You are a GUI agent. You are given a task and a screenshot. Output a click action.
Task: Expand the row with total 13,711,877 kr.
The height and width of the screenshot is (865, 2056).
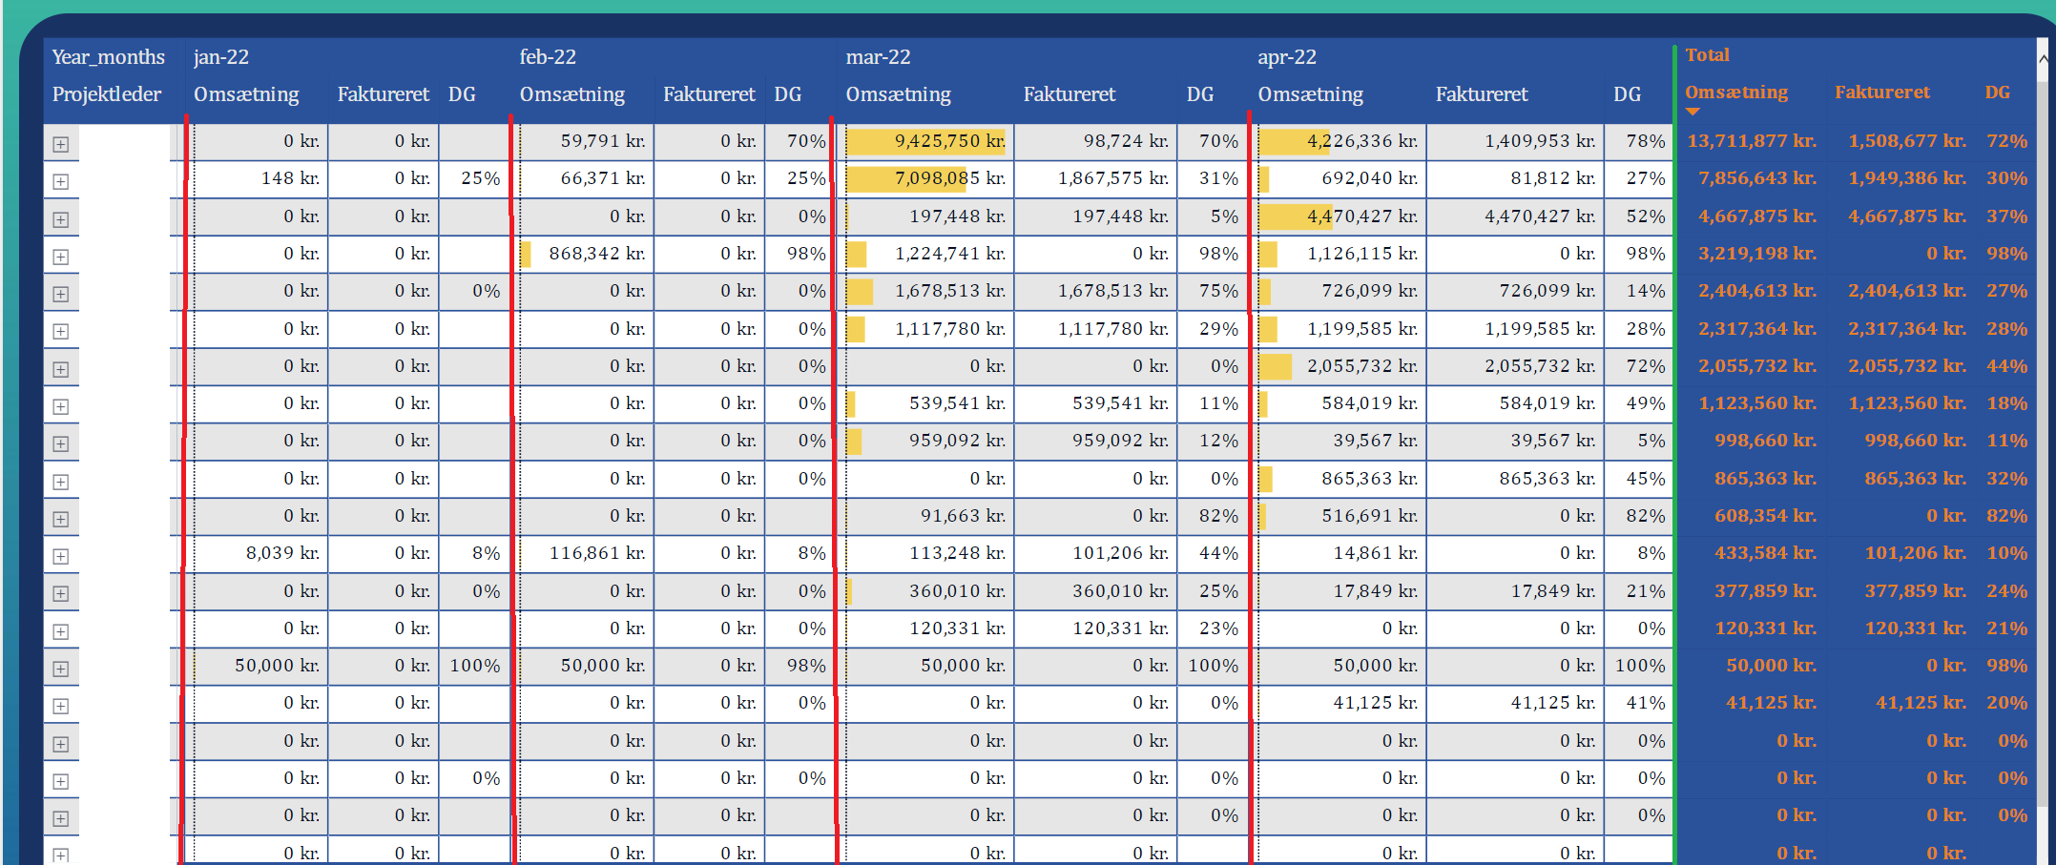click(61, 145)
